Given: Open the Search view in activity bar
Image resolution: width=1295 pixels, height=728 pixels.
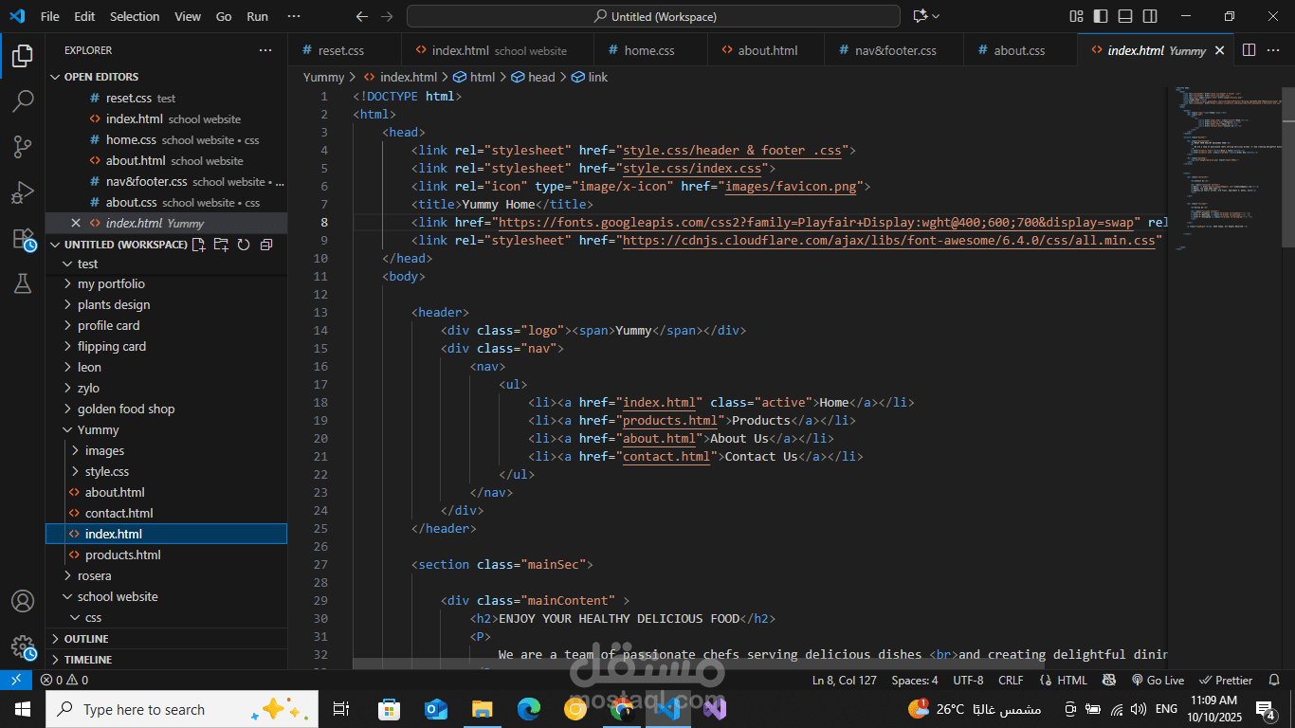Looking at the screenshot, I should 23,101.
